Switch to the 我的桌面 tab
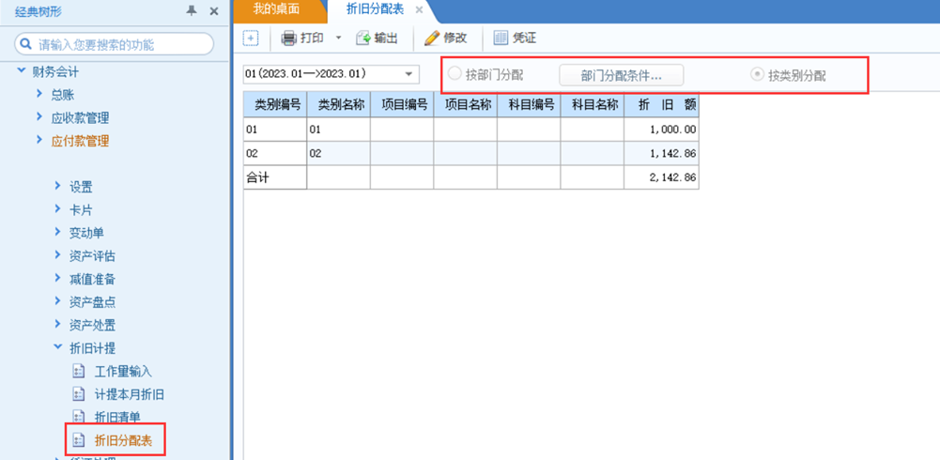The width and height of the screenshot is (940, 460). pos(276,9)
